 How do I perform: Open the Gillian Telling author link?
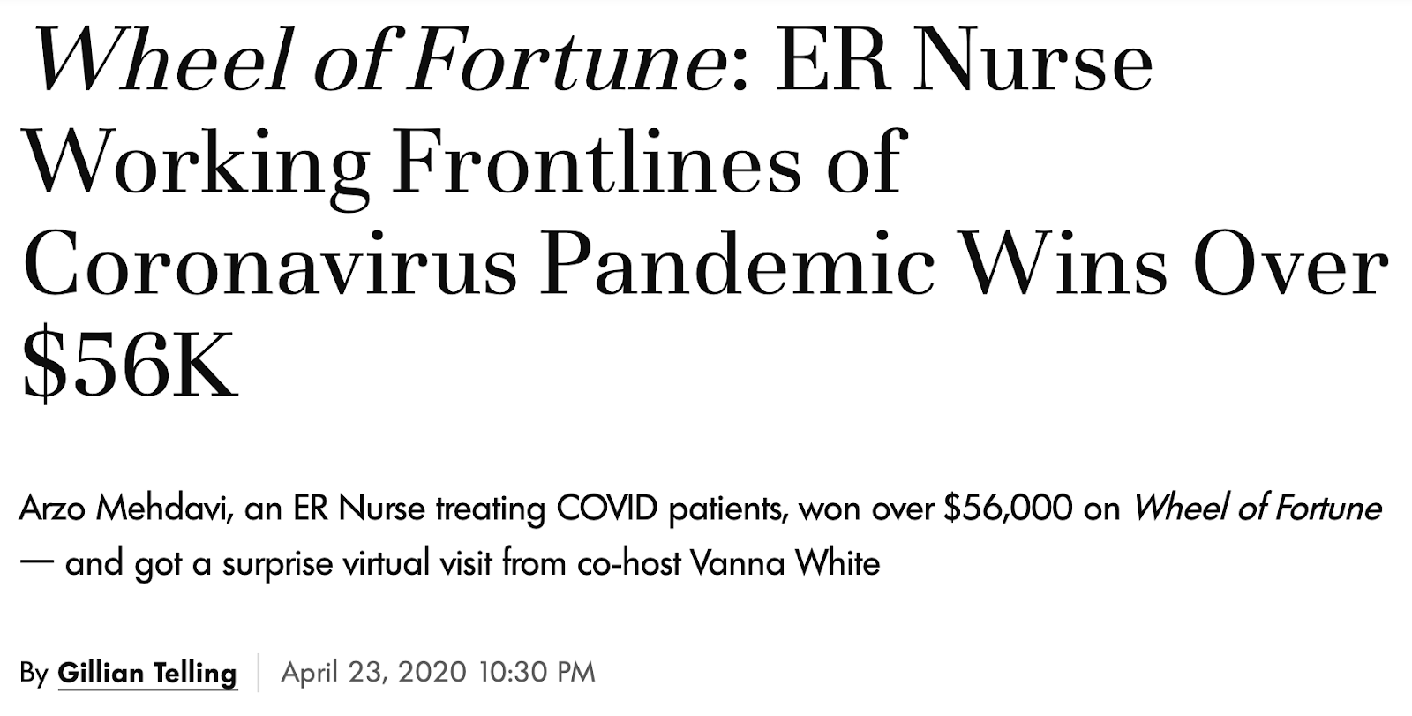pos(147,673)
